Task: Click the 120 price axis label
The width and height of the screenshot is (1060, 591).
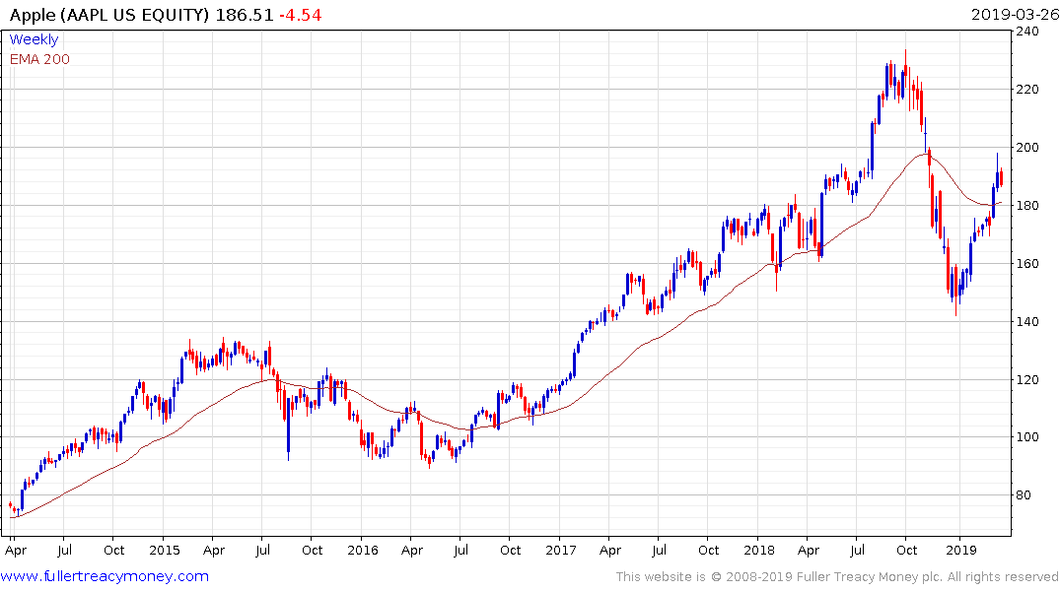Action: pyautogui.click(x=1027, y=379)
